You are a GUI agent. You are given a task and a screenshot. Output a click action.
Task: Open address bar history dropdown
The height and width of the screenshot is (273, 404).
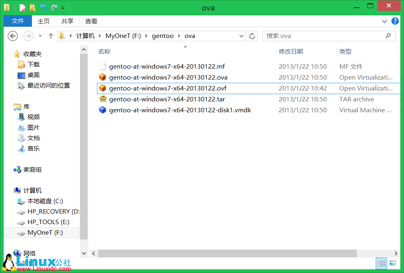pos(241,36)
